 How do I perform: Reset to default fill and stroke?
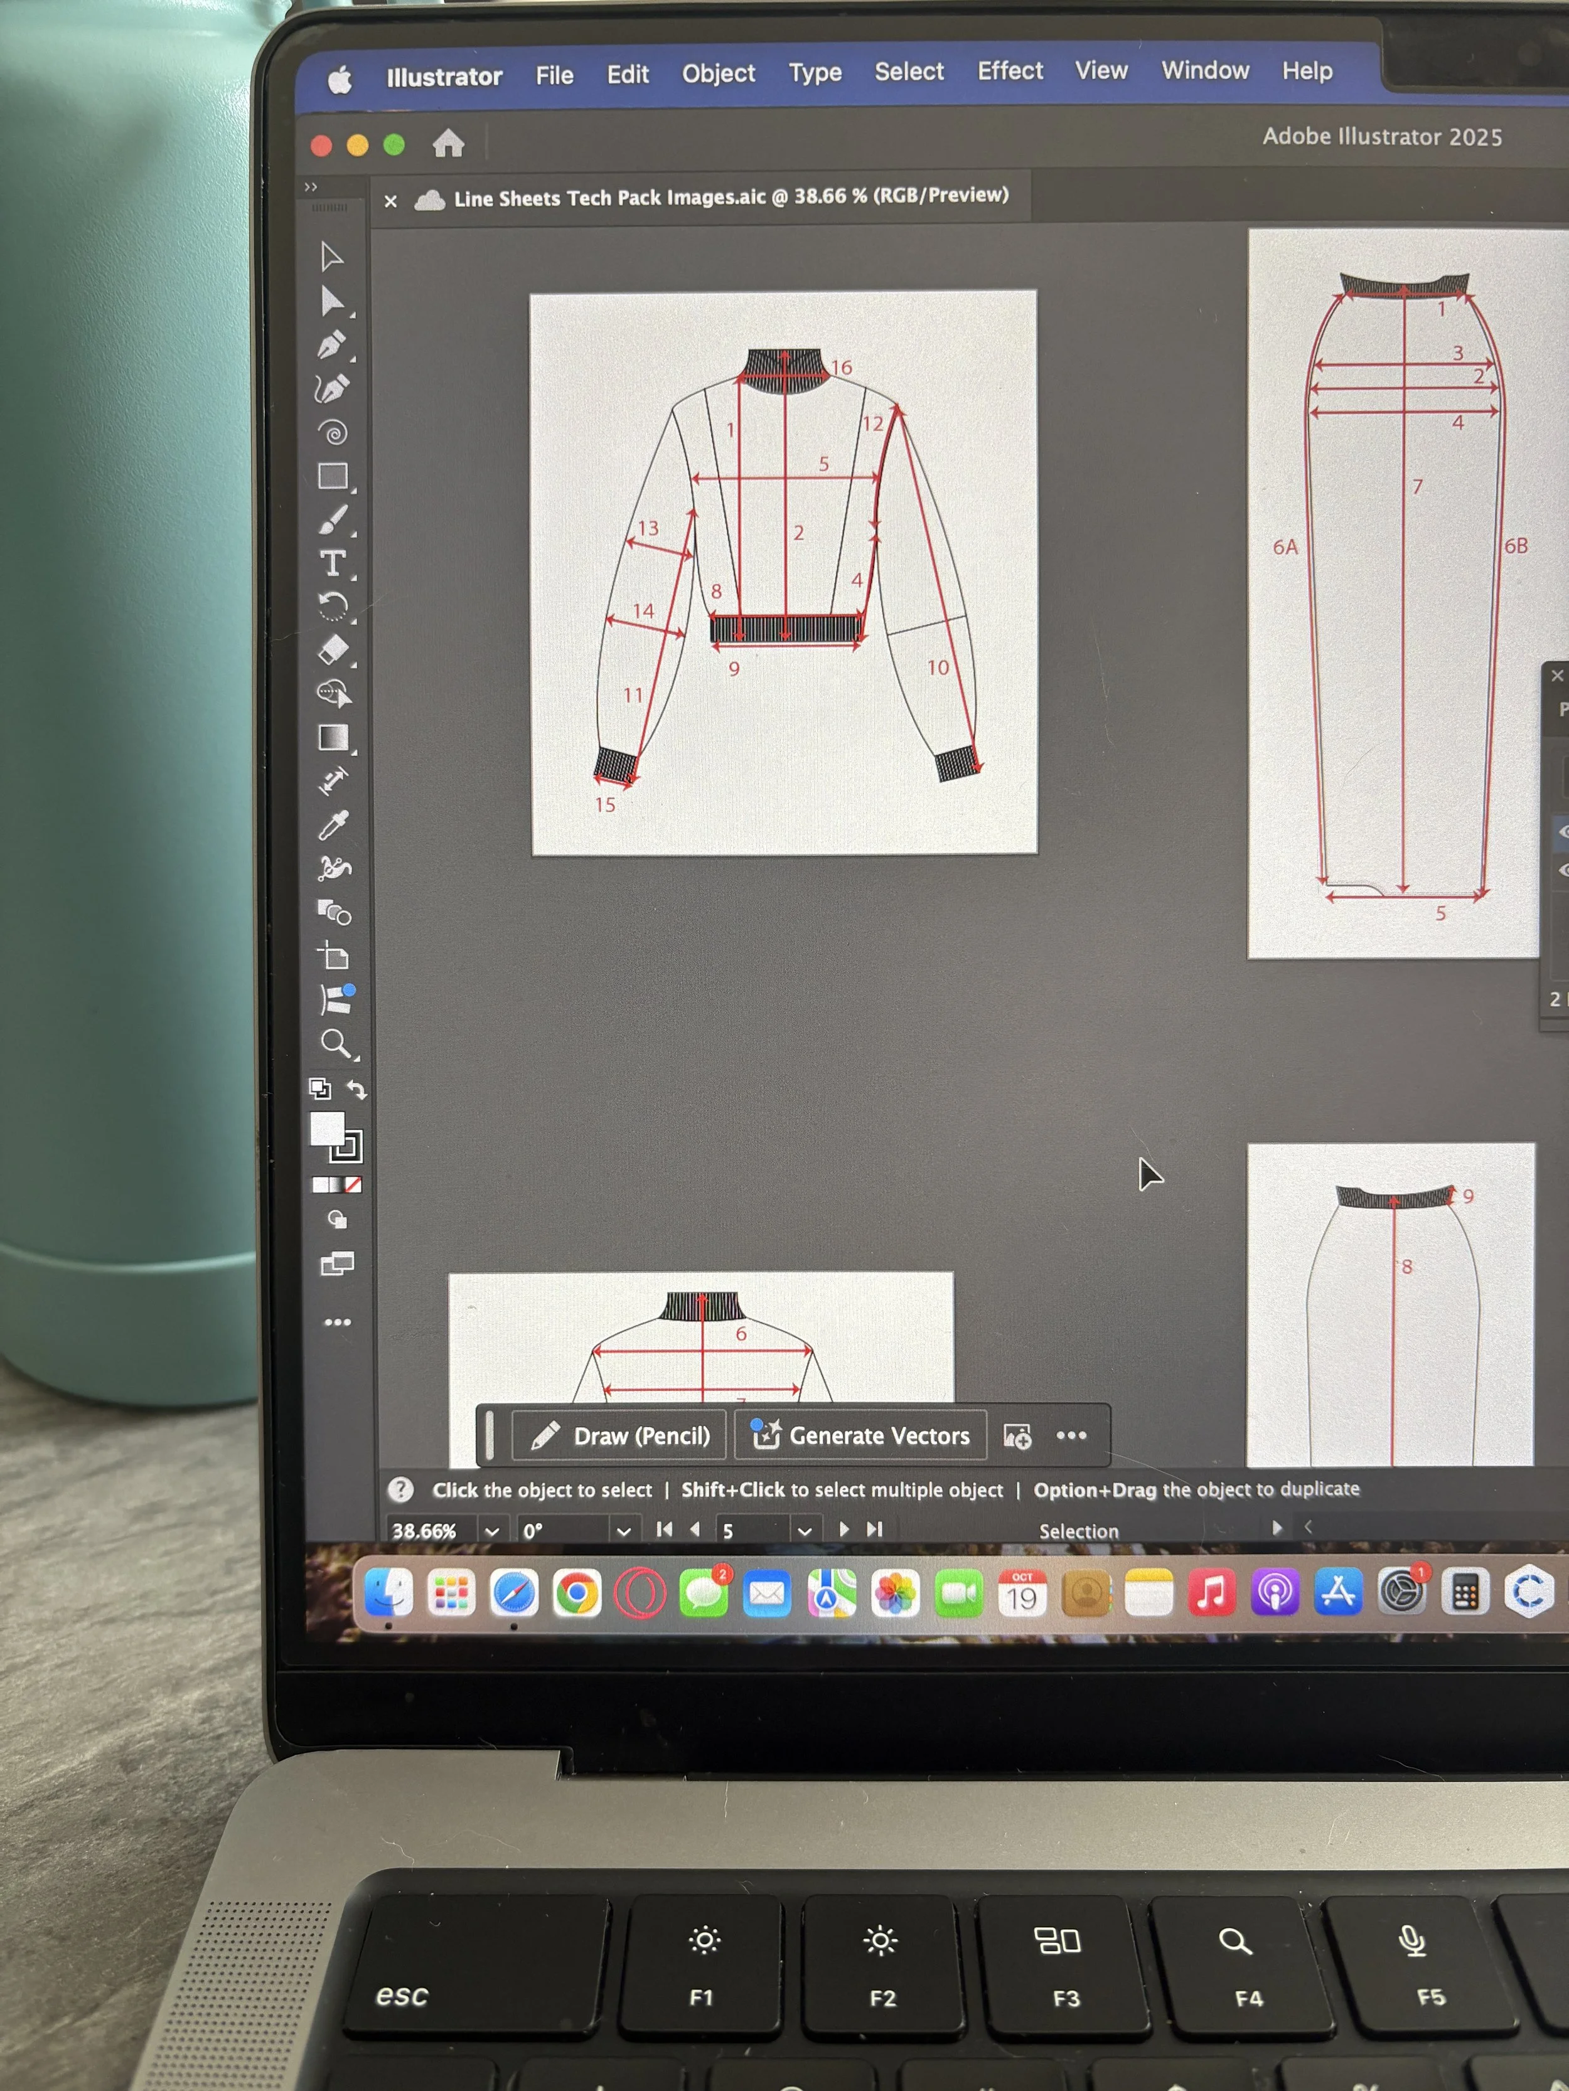coord(321,1089)
